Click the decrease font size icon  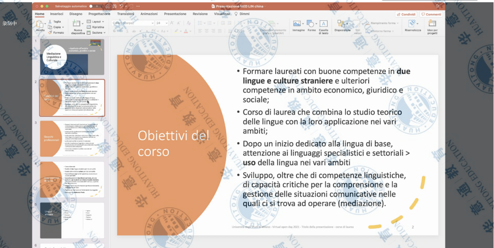pos(179,23)
